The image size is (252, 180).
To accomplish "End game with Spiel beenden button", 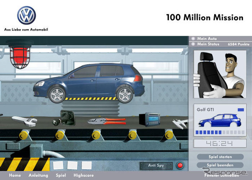I will tap(220, 165).
